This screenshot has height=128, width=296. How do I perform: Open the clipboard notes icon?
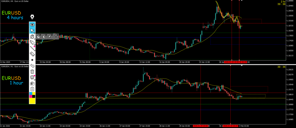(32, 89)
